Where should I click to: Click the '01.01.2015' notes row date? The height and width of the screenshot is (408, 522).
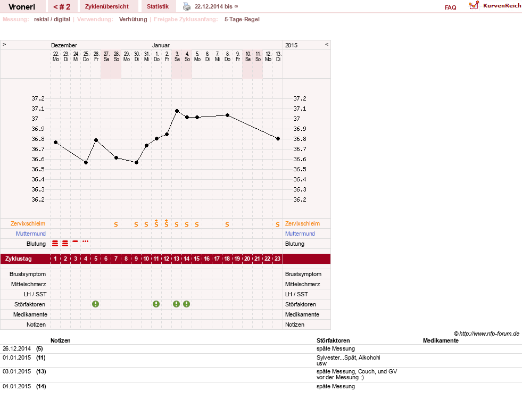pyautogui.click(x=16, y=357)
